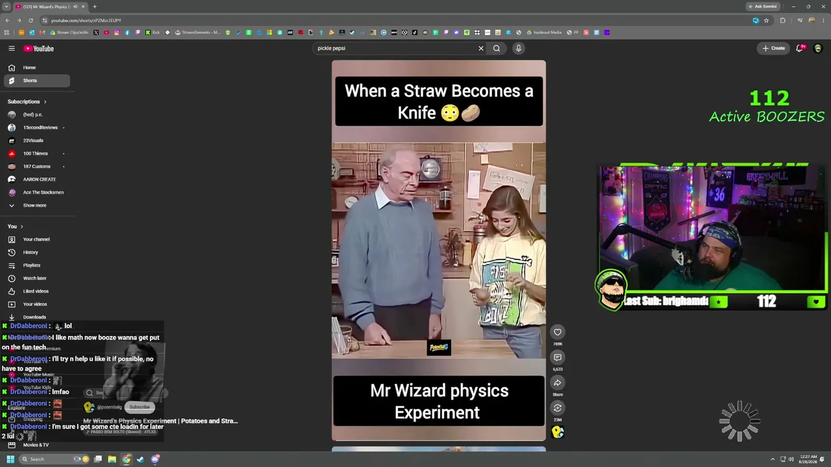This screenshot has width=831, height=467.
Task: Expand the You section
Action: [15, 226]
